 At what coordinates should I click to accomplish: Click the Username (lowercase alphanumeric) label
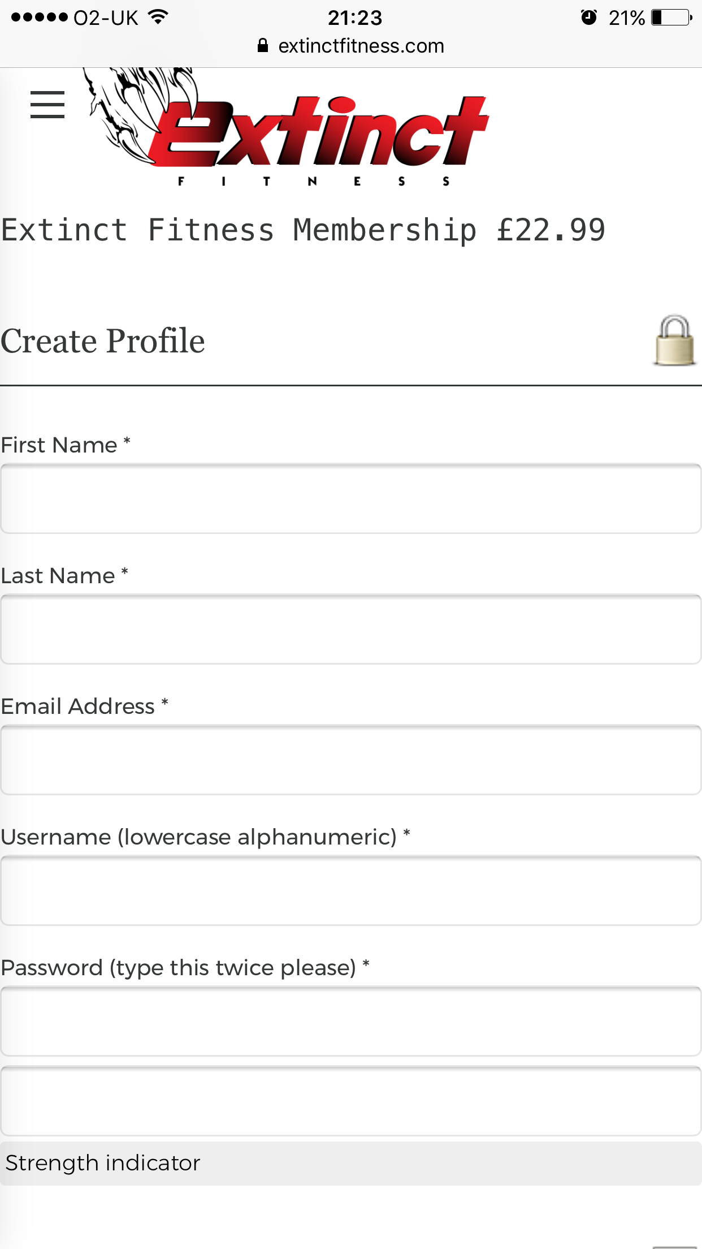[205, 837]
